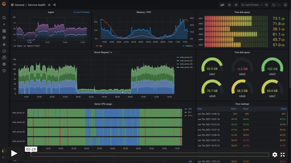This screenshot has width=291, height=163.
Task: Open the Last 24 hours time picker
Action: pyautogui.click(x=252, y=5)
